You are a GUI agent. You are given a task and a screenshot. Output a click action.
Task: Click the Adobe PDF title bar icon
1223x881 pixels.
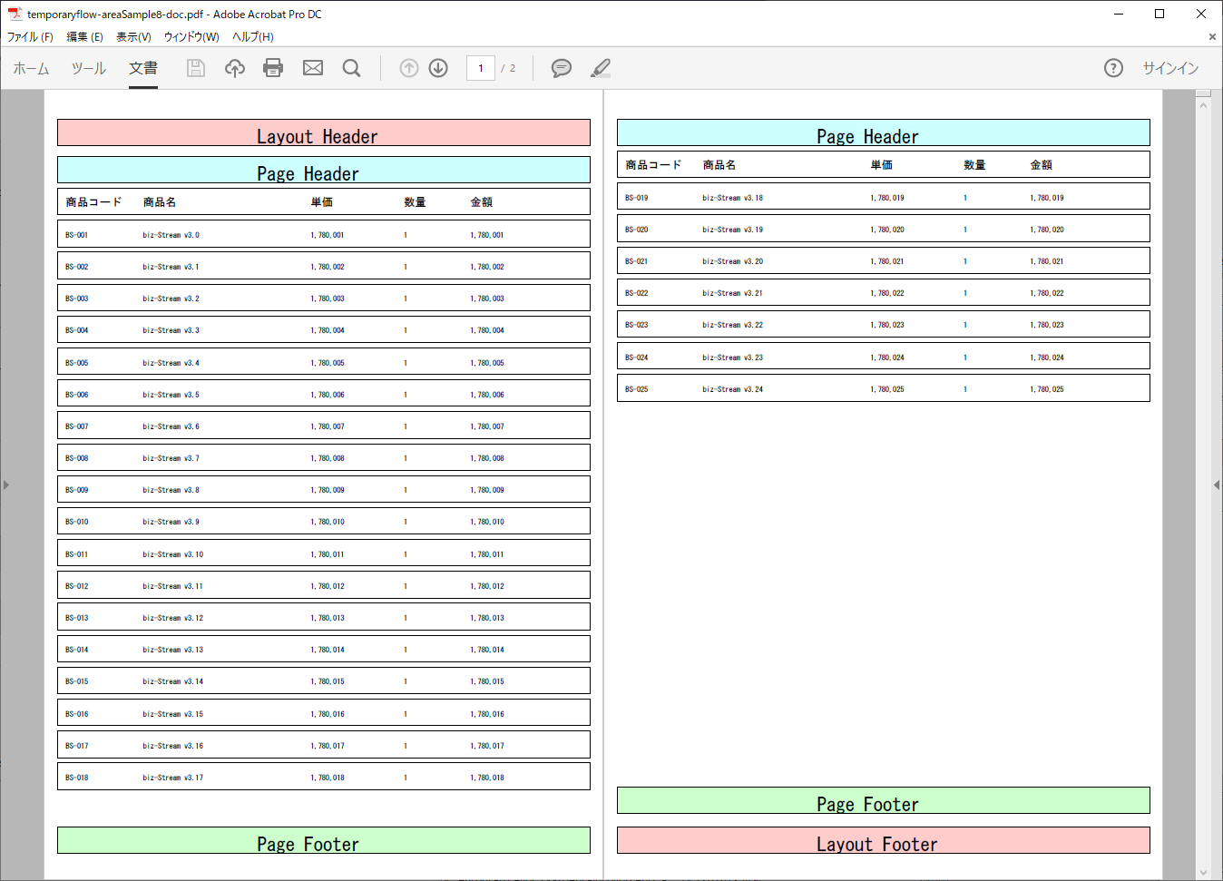pyautogui.click(x=15, y=14)
